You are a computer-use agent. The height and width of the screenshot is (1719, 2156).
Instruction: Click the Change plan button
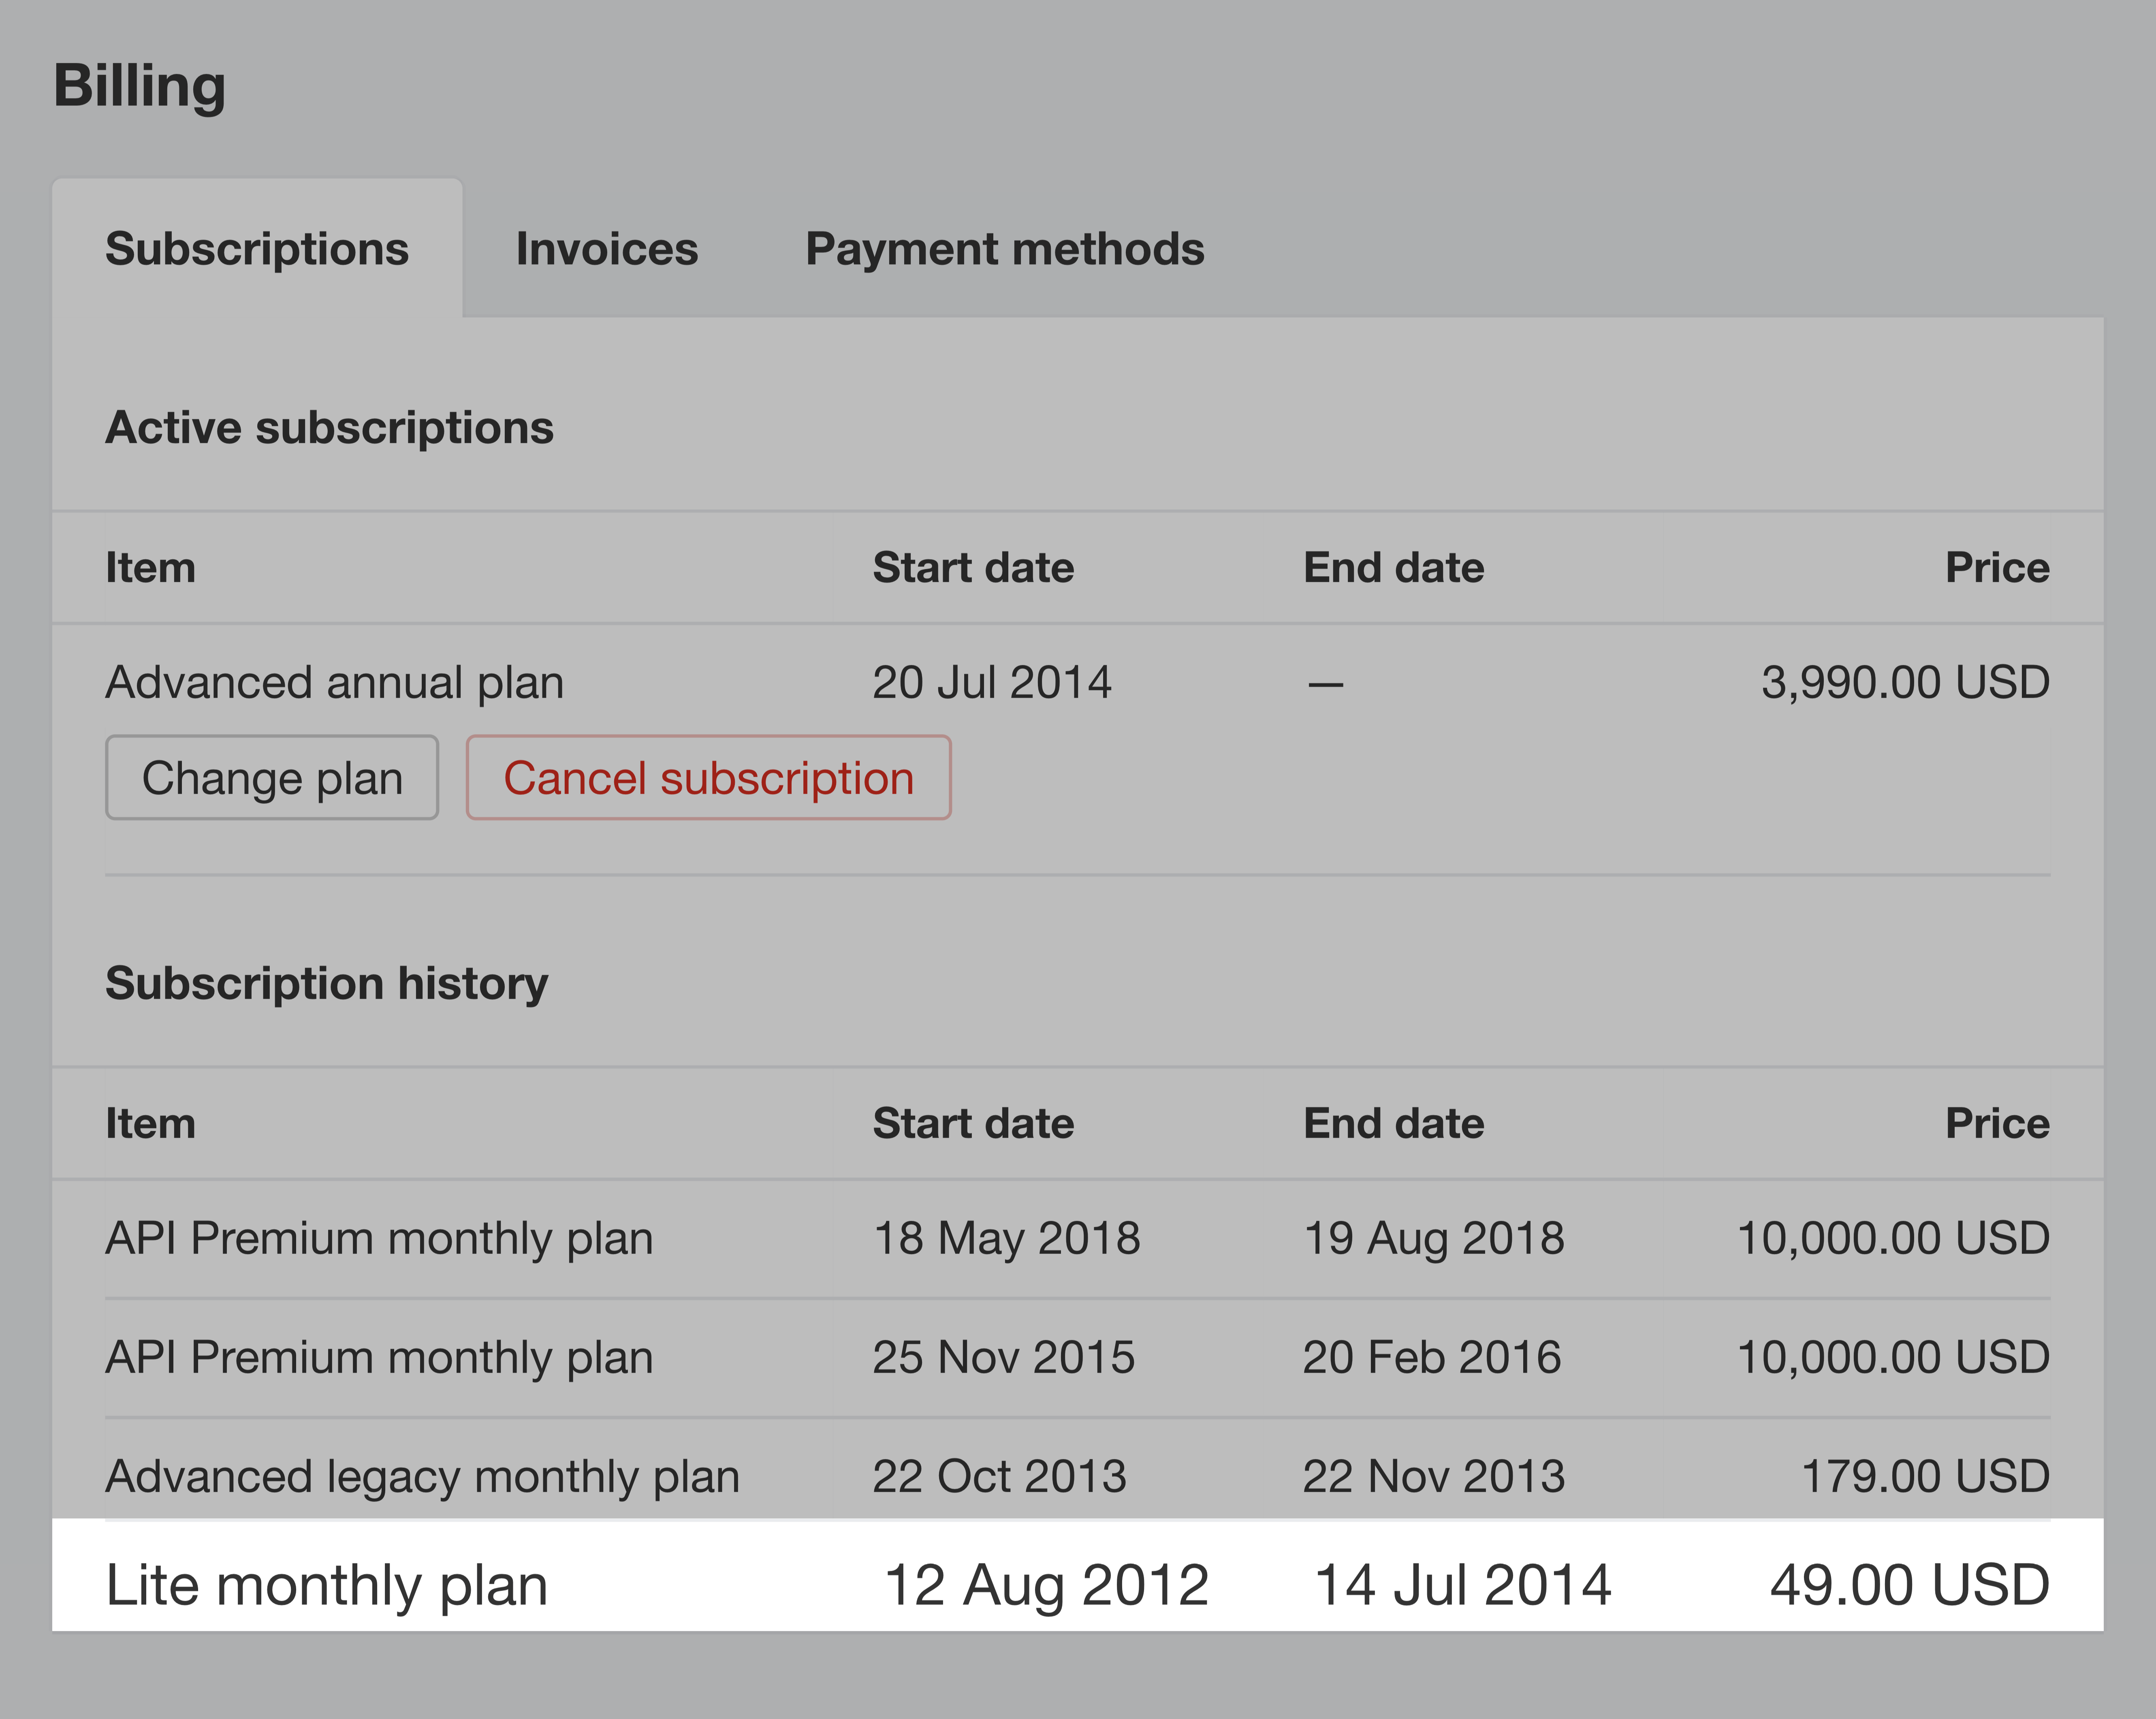click(272, 778)
